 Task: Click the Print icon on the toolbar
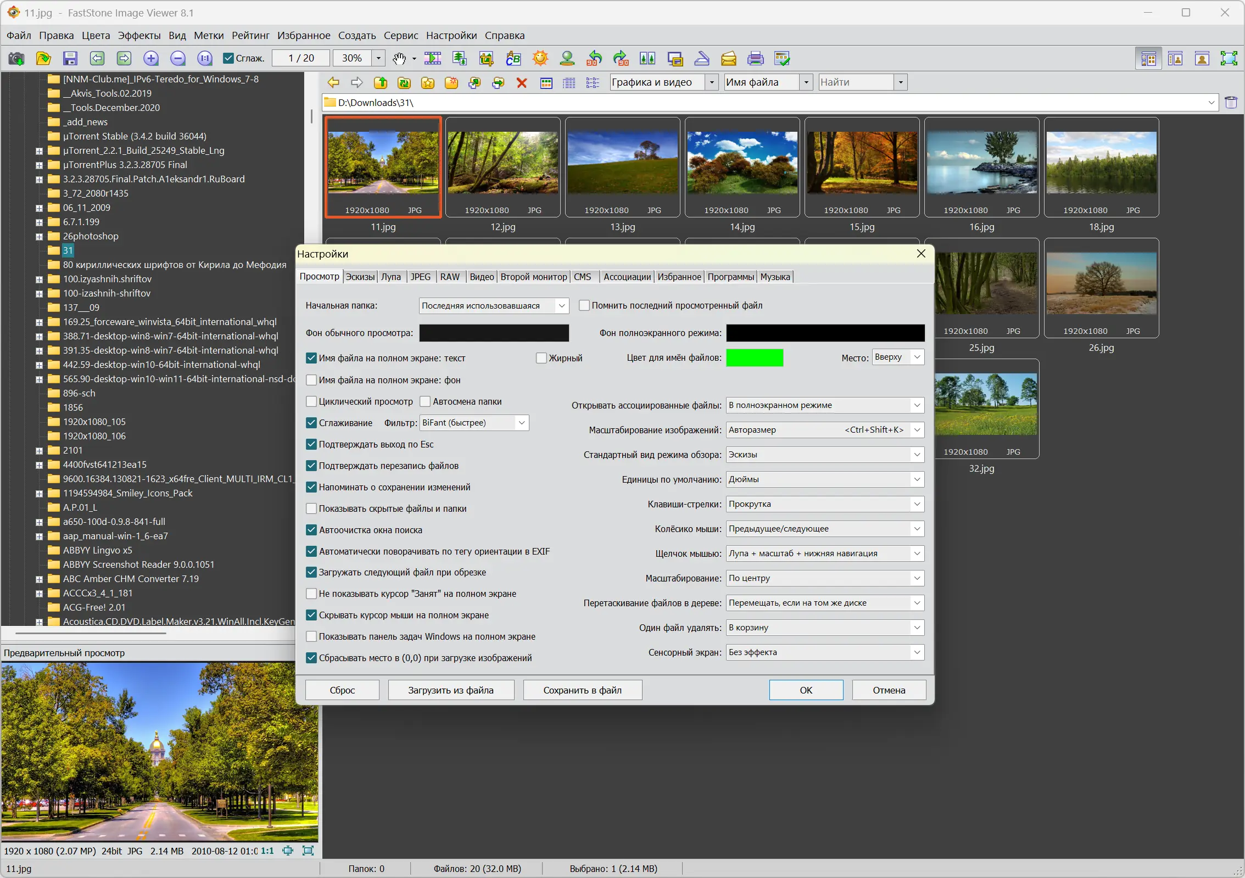click(755, 58)
